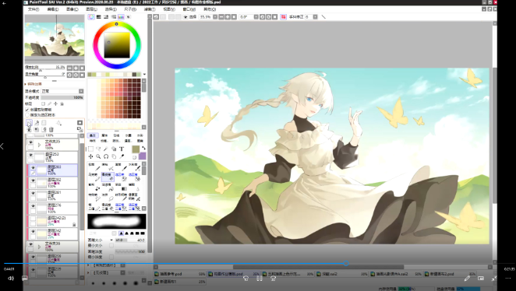Expand folder 文件夹35
The height and width of the screenshot is (291, 516).
pyautogui.click(x=39, y=145)
